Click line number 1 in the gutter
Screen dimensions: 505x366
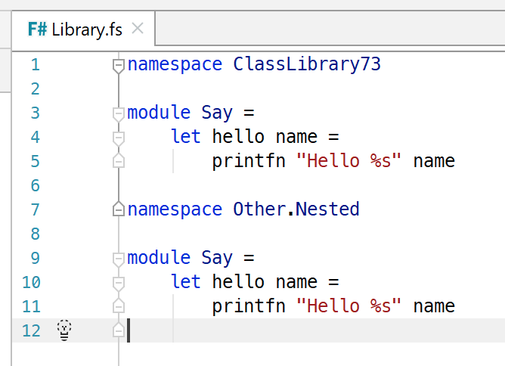point(36,64)
